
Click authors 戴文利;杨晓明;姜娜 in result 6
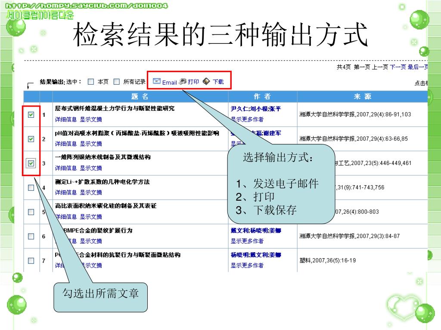[256, 231]
